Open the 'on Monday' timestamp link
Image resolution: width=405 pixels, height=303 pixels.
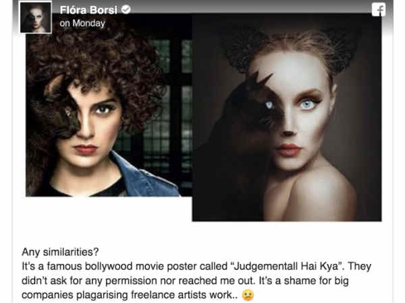tap(82, 24)
